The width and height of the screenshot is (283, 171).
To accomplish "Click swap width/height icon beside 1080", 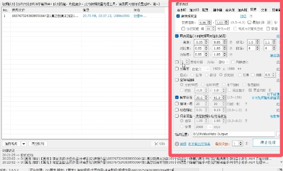I will (240, 69).
